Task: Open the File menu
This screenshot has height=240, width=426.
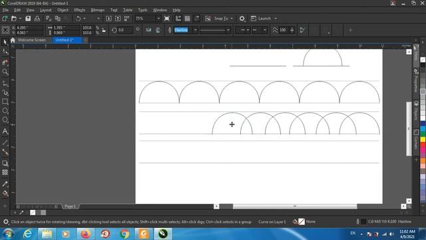Action: pyautogui.click(x=5, y=10)
